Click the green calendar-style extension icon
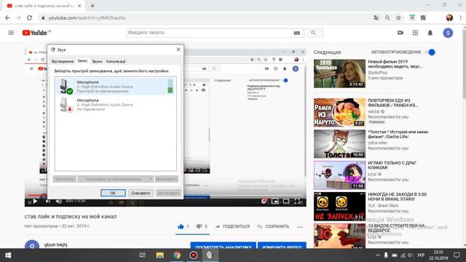 click(x=412, y=17)
